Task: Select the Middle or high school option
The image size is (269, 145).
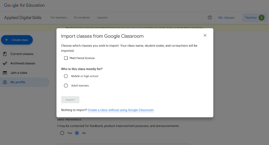Action: click(x=66, y=76)
